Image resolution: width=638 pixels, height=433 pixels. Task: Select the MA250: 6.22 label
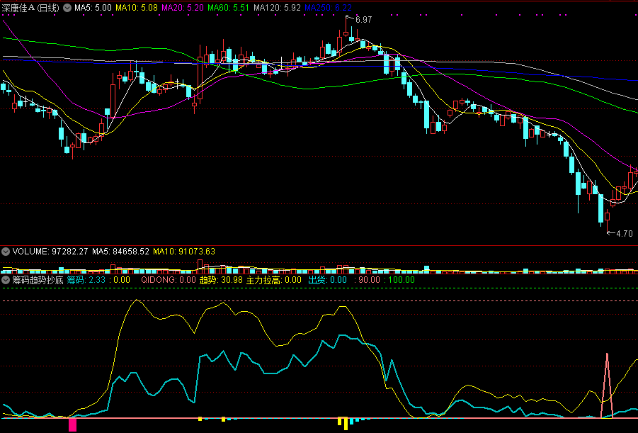click(x=328, y=8)
